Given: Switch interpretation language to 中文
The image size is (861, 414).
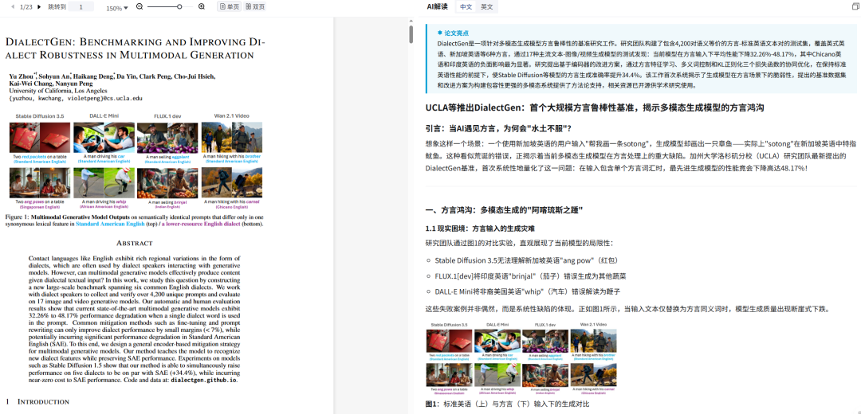Looking at the screenshot, I should coord(466,7).
